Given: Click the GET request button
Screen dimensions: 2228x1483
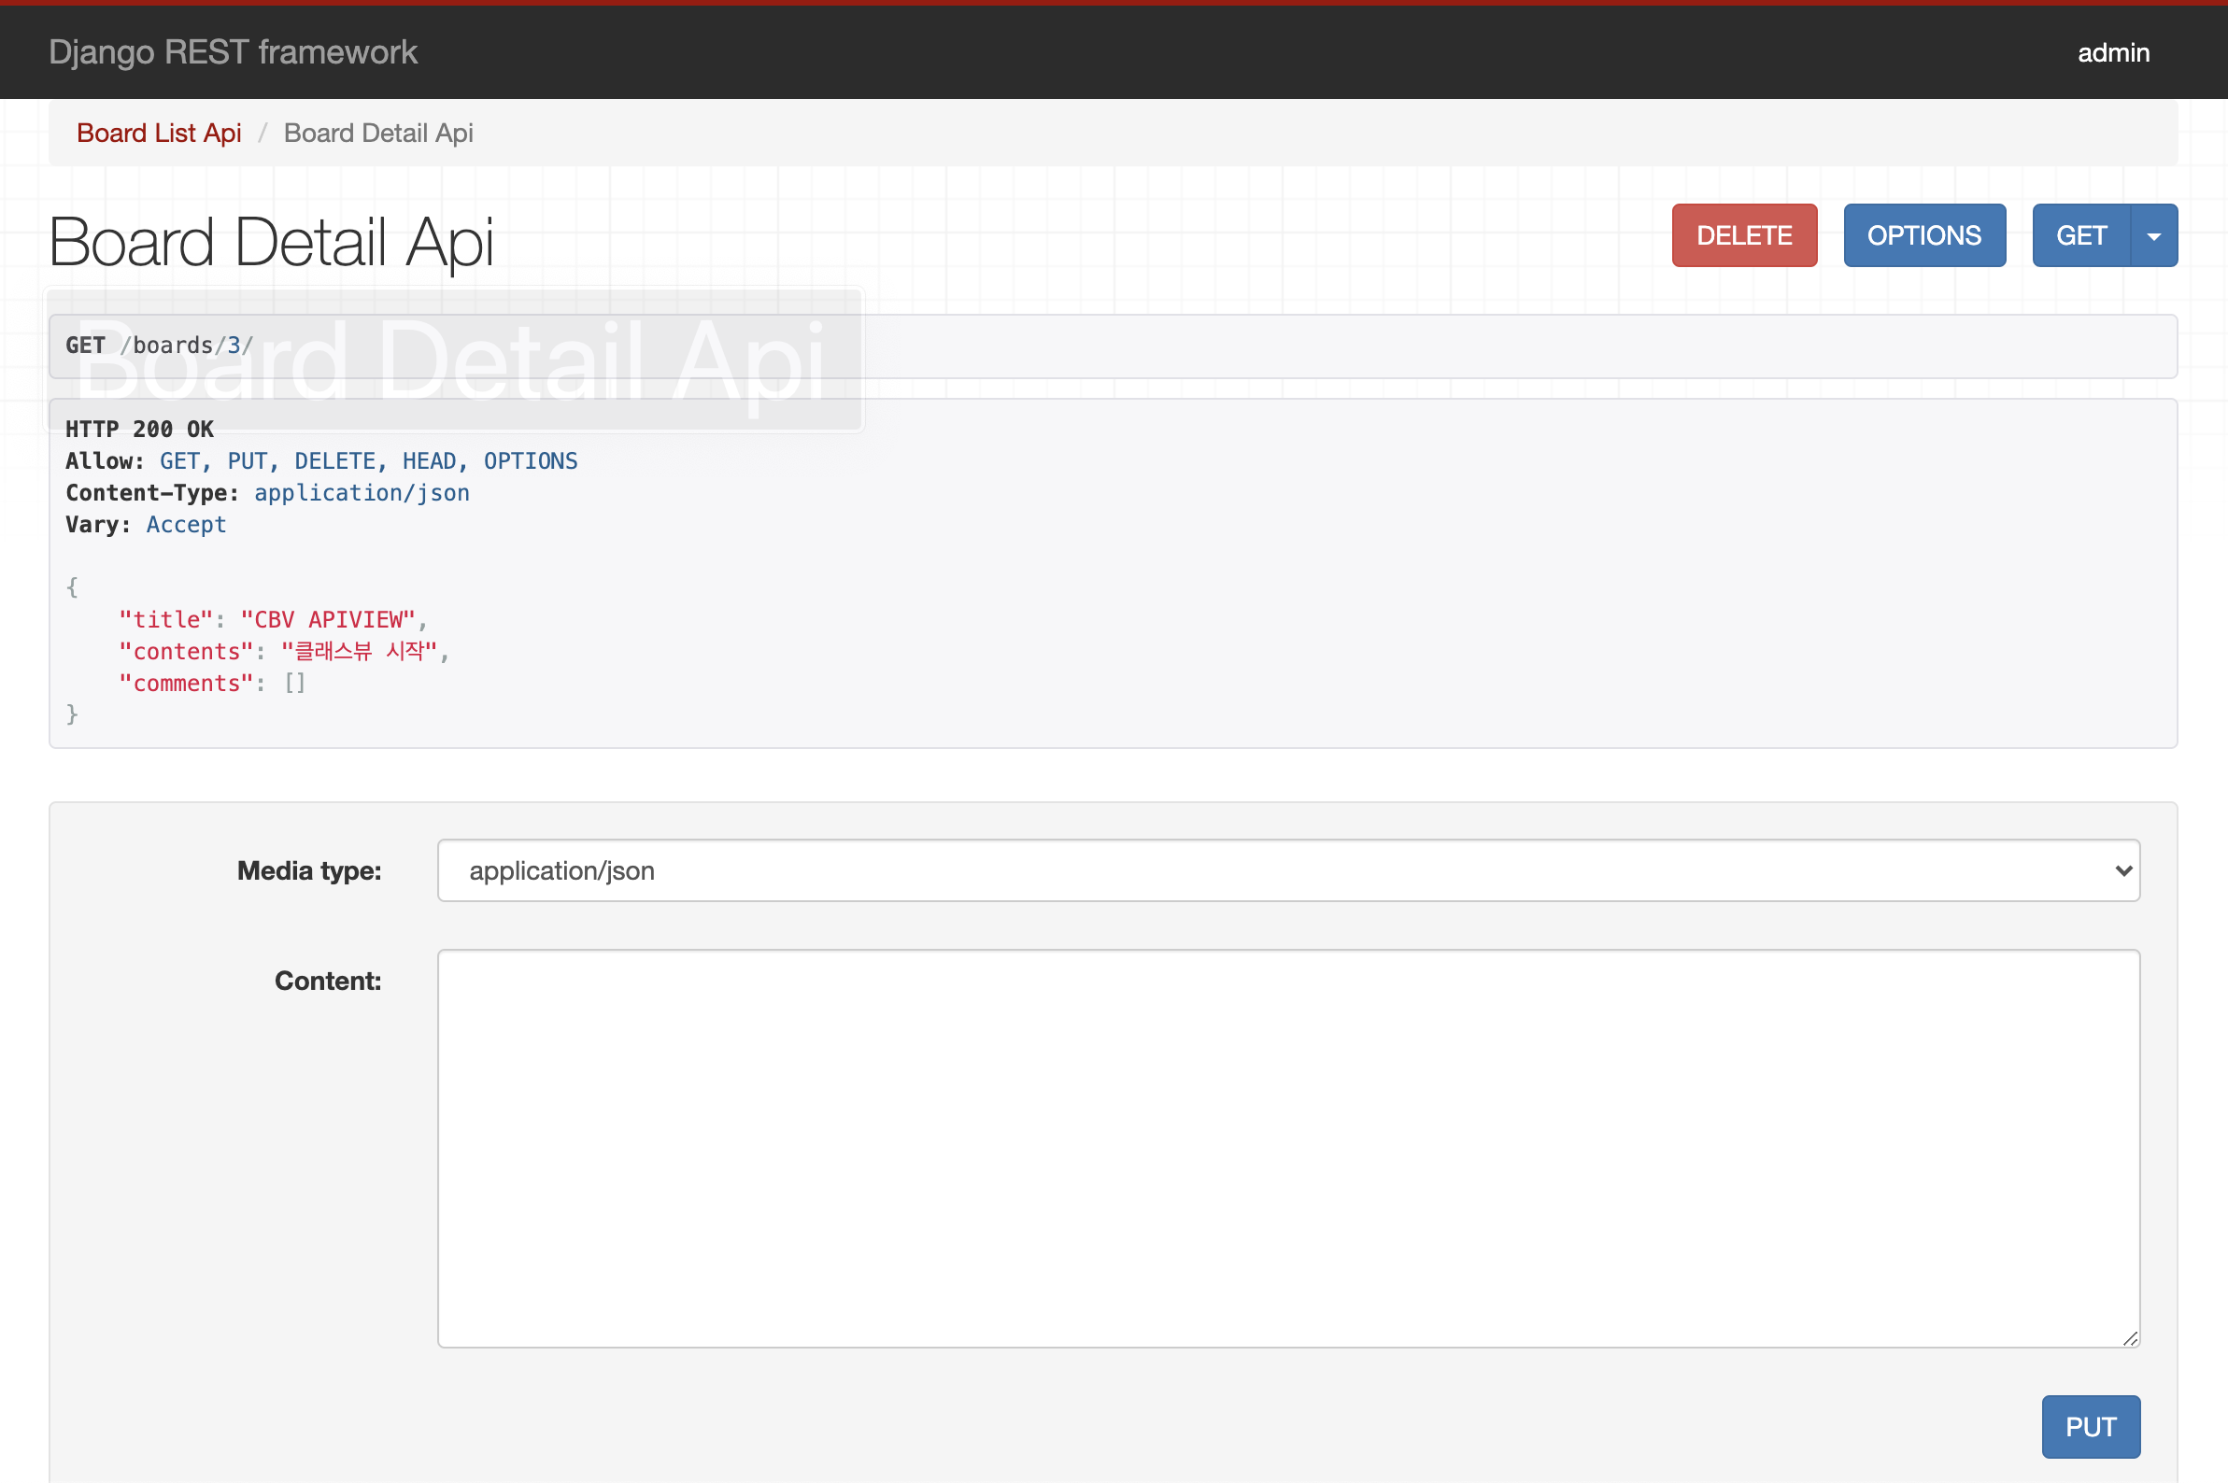Looking at the screenshot, I should tap(2080, 235).
